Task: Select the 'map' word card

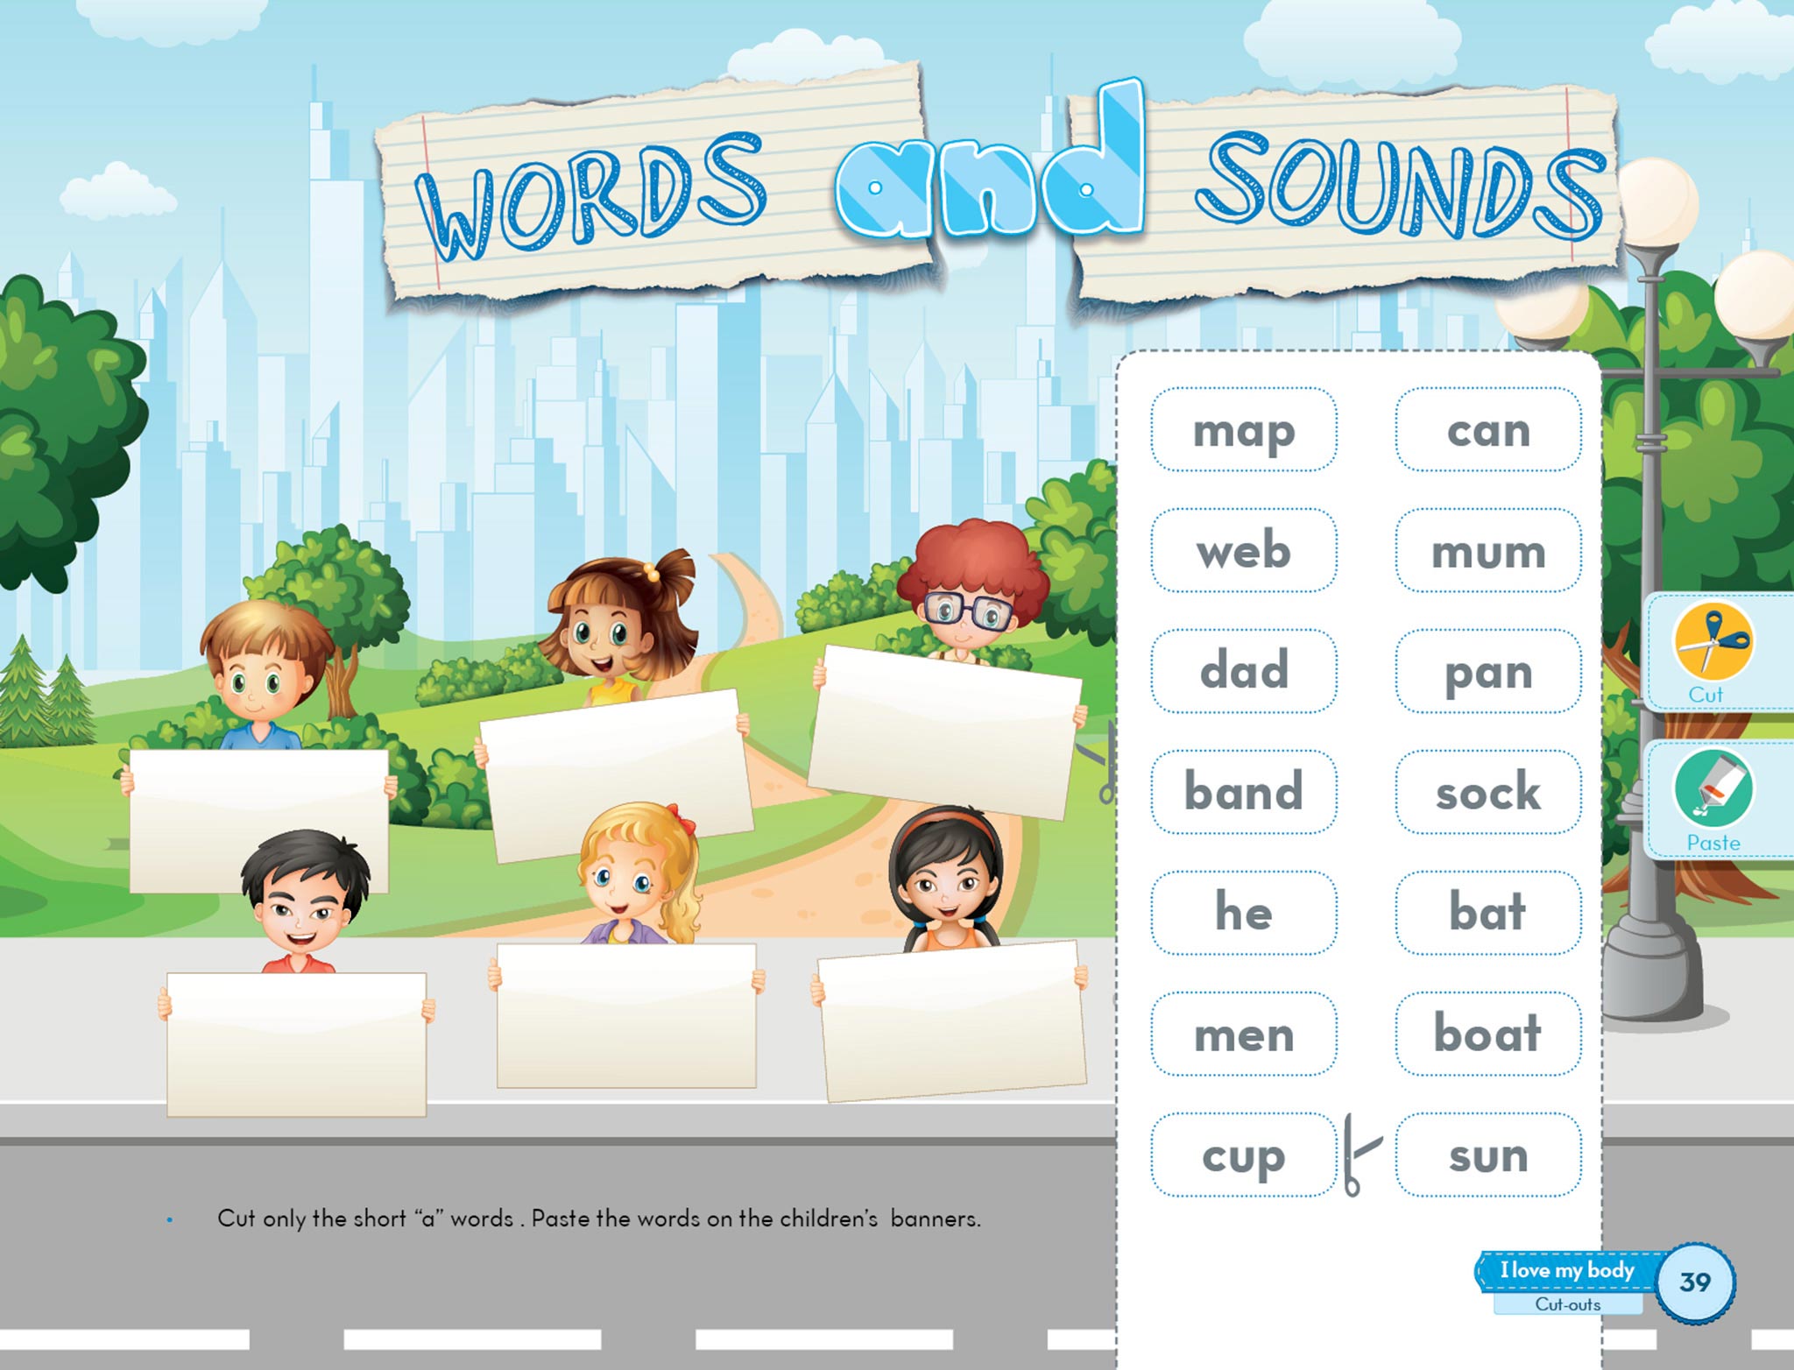Action: click(1243, 430)
